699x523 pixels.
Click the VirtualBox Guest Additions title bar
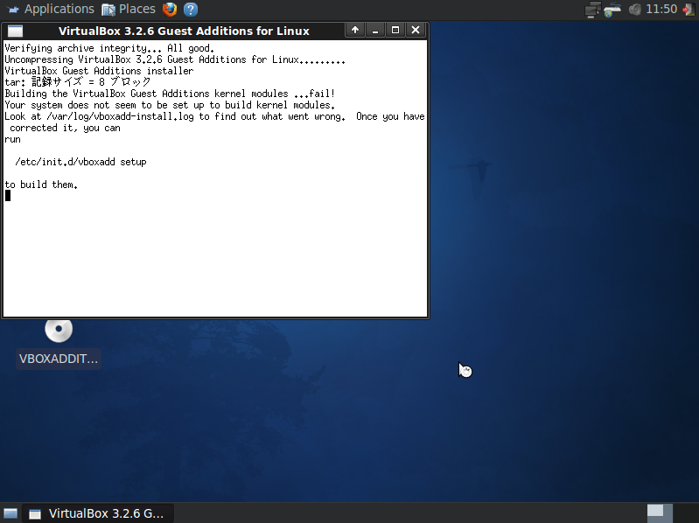pyautogui.click(x=184, y=31)
